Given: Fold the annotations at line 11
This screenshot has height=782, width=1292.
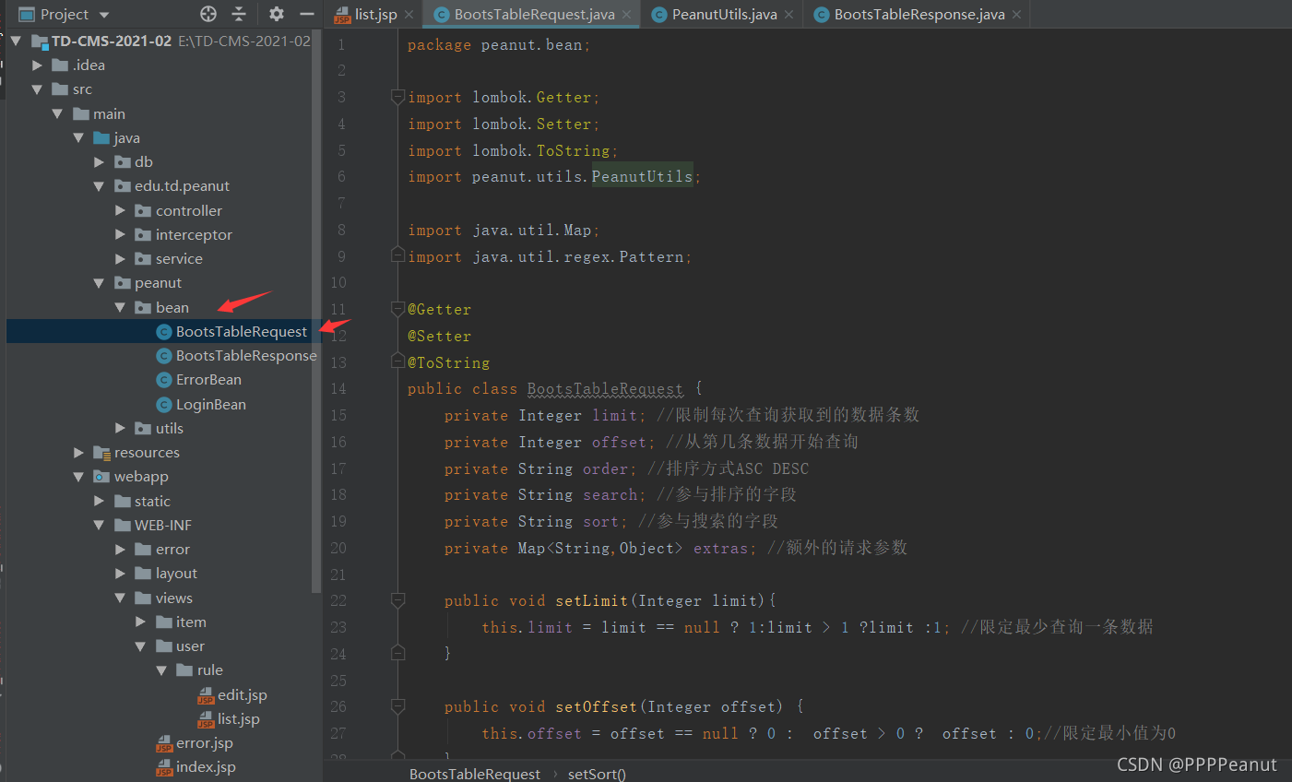Looking at the screenshot, I should [x=397, y=308].
